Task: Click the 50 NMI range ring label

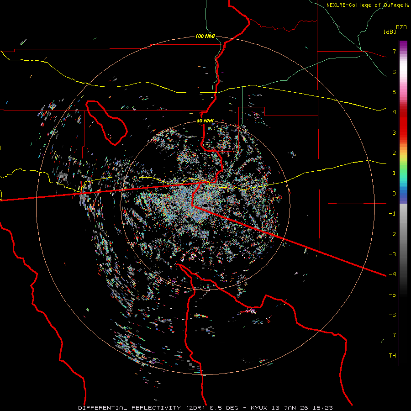Action: 205,121
